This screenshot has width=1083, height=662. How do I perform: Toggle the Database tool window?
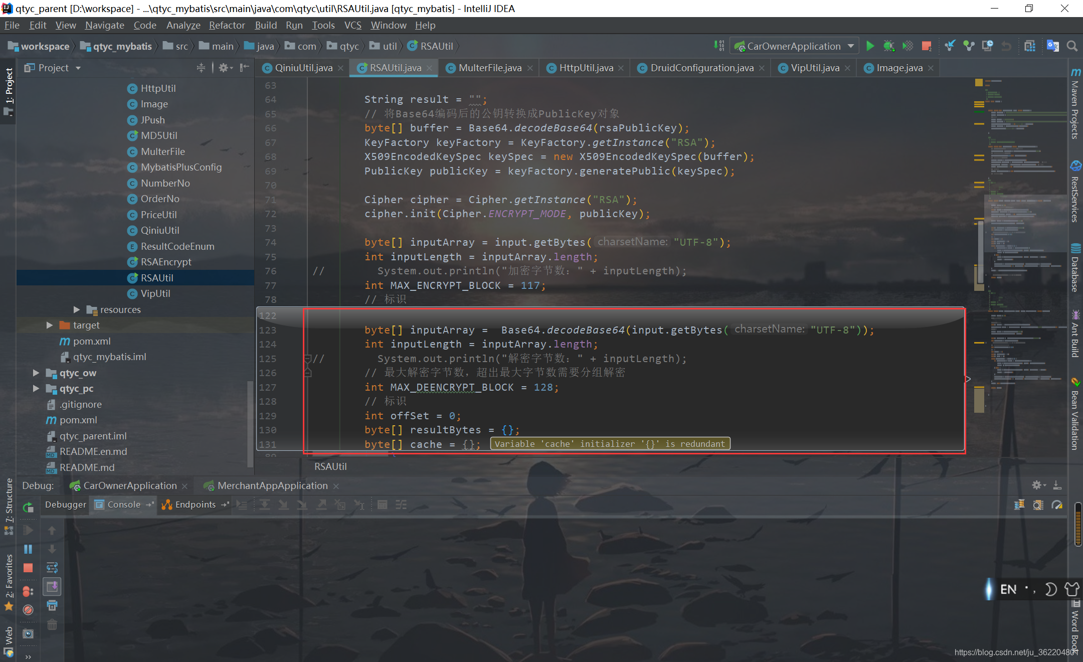point(1075,268)
